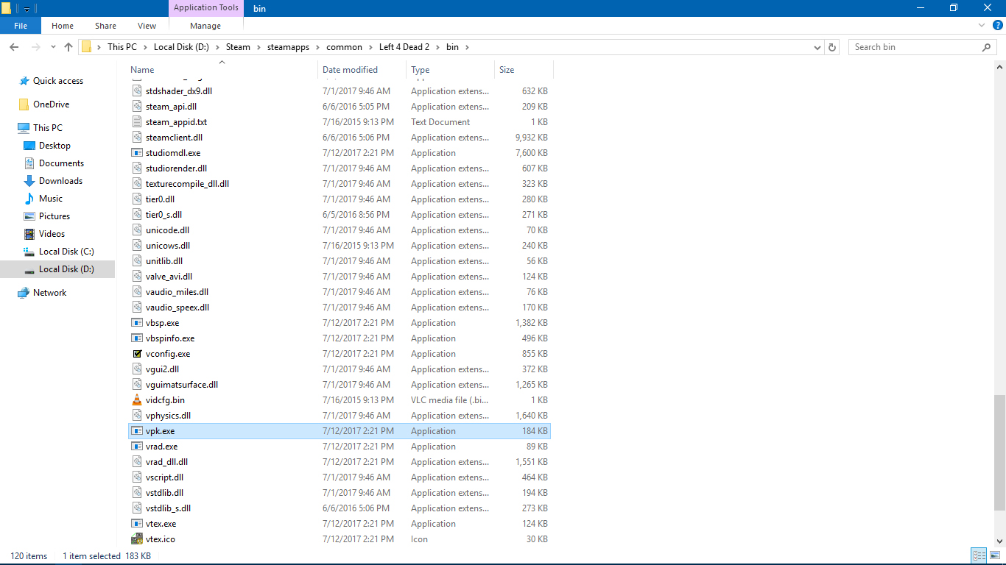Image resolution: width=1006 pixels, height=565 pixels.
Task: Navigate to Left 4 Dead 2 in the address path
Action: point(404,47)
